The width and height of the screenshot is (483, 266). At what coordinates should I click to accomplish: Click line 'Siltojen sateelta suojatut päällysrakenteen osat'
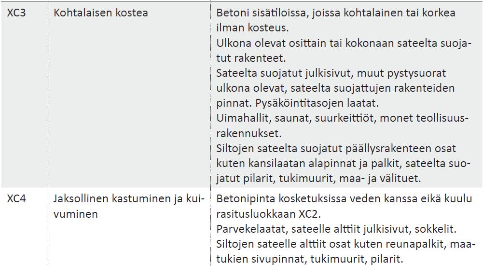(x=336, y=149)
